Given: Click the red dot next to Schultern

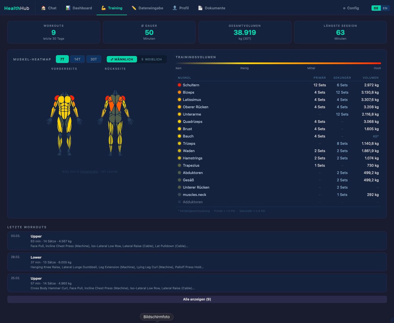Looking at the screenshot, I should pyautogui.click(x=179, y=85).
